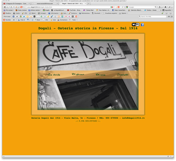Click the green checkmark validation icon
This screenshot has width=176, height=161.
[x=162, y=13]
